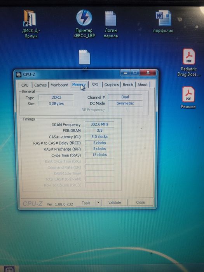204x272 pixels.
Task: Switch to the Graphics tab
Action: tap(112, 85)
